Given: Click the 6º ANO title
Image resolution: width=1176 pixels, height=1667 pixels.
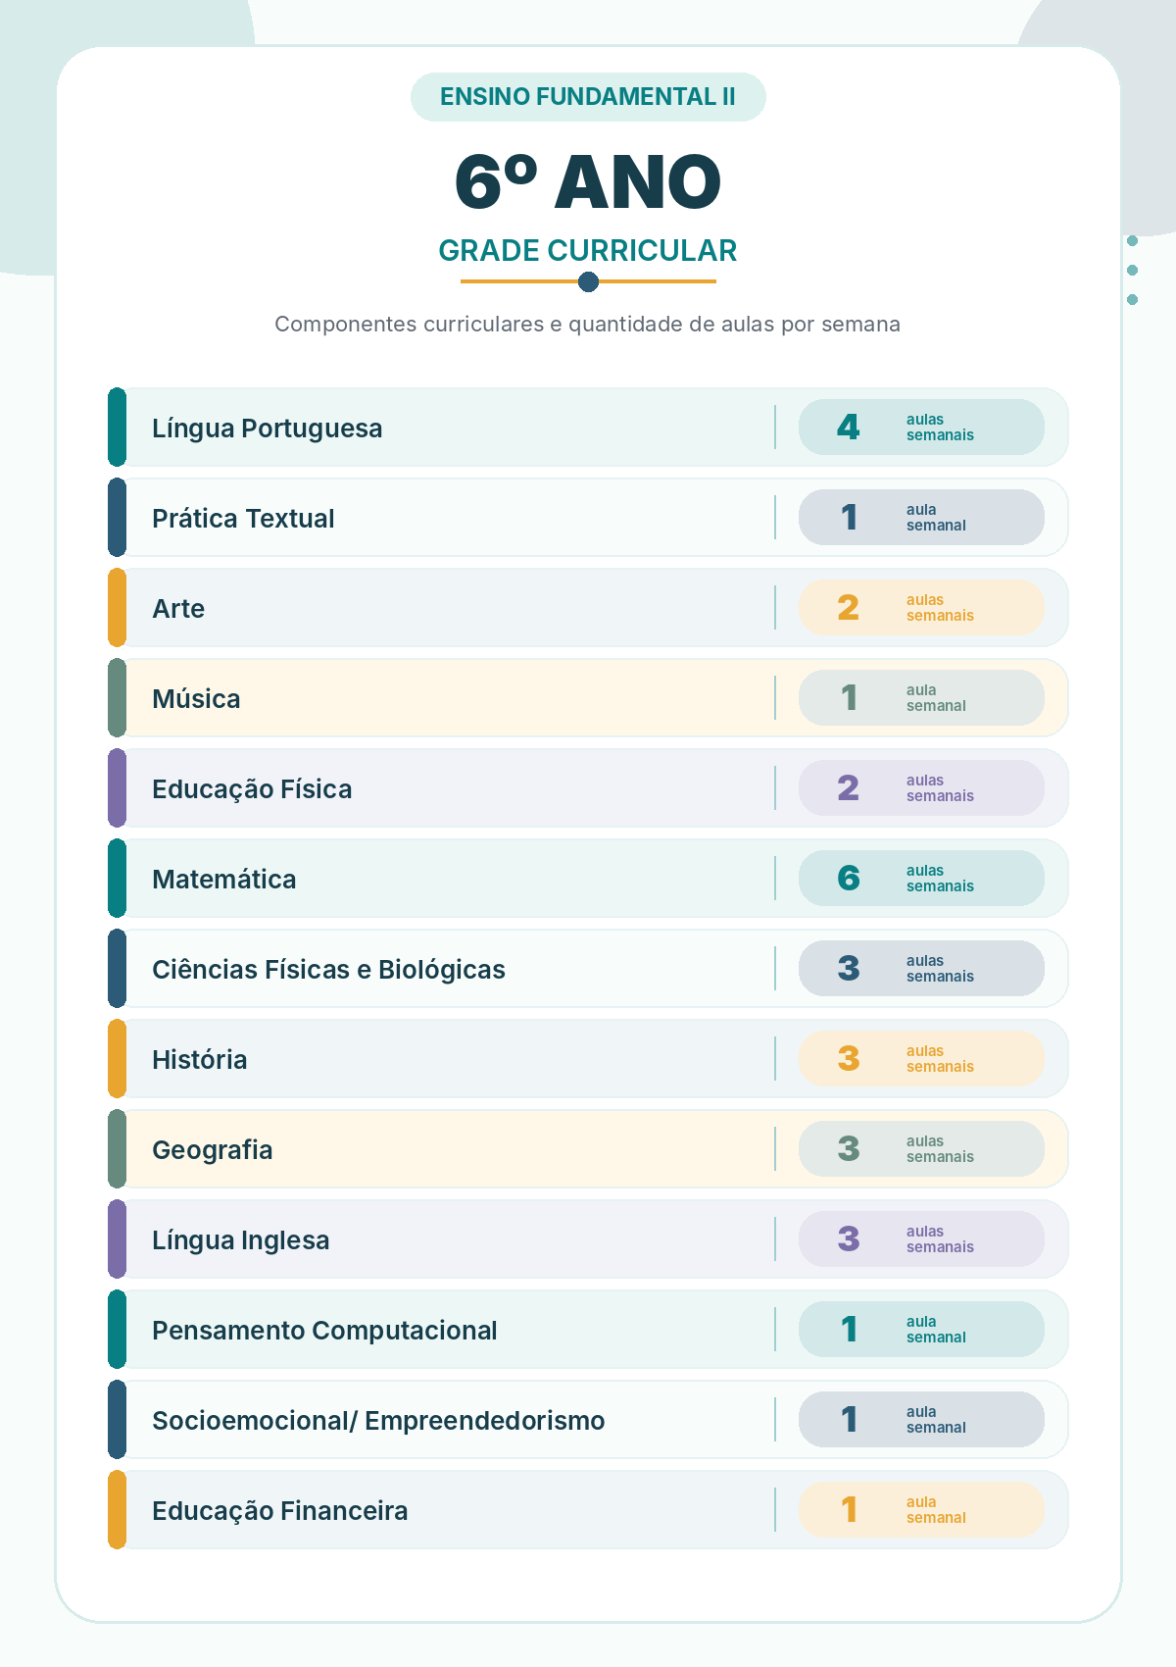Looking at the screenshot, I should click(588, 182).
